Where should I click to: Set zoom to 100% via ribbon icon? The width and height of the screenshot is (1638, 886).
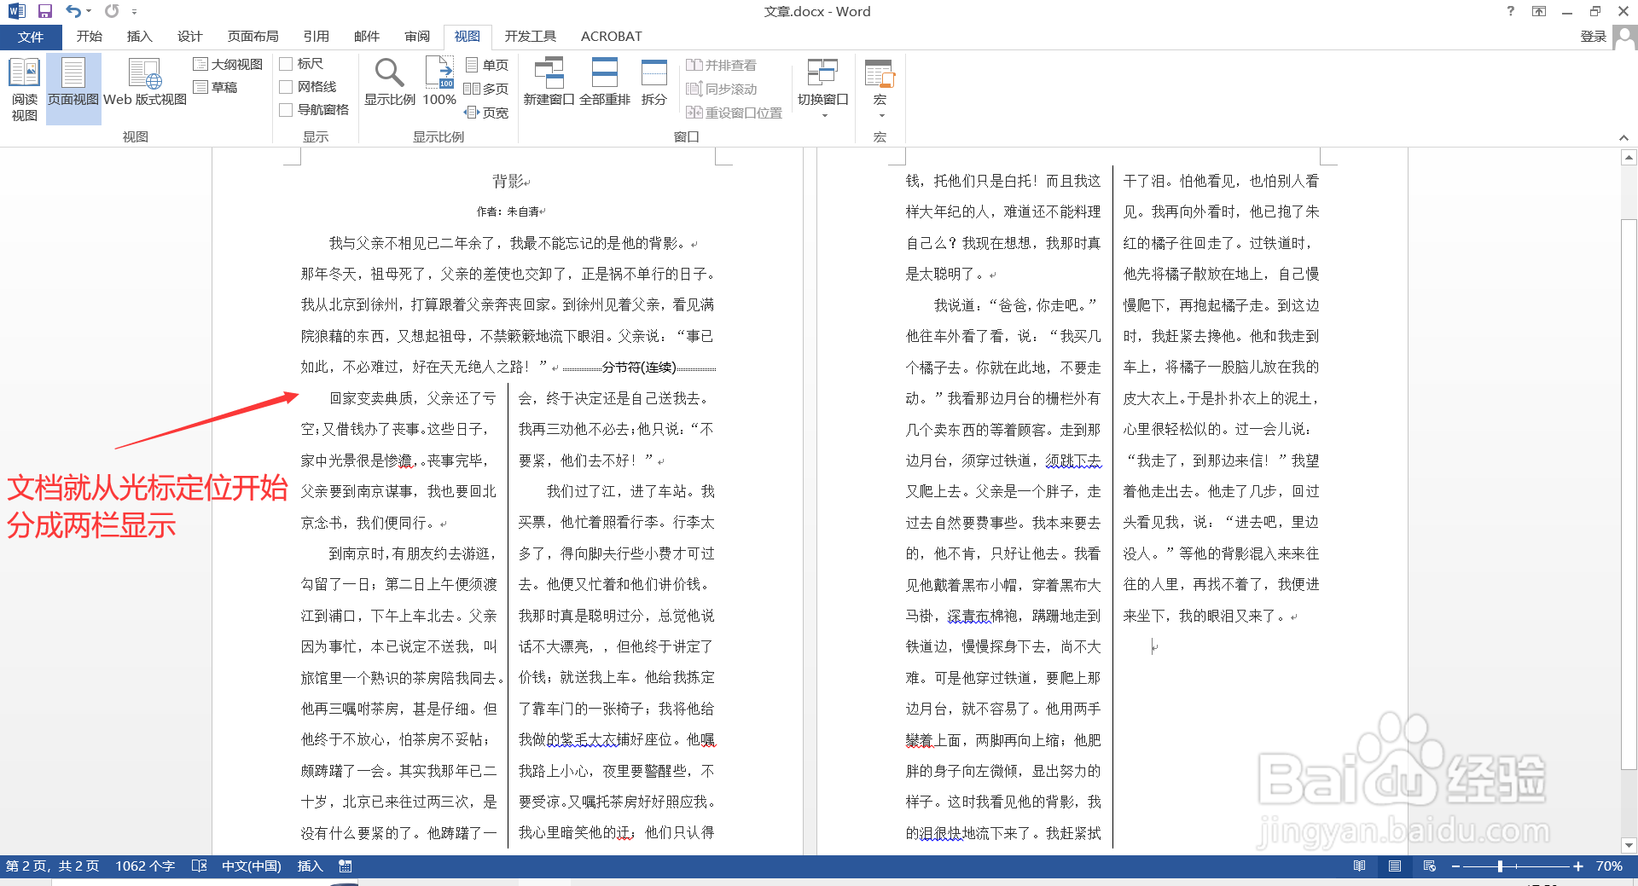coord(439,82)
